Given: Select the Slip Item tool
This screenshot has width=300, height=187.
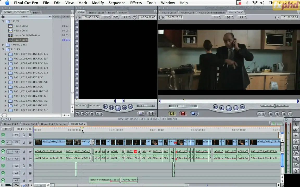Looking at the screenshot, I should (296, 148).
